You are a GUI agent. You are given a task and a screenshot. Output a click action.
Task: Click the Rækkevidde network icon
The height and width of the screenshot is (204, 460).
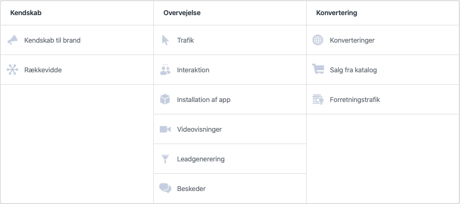click(12, 70)
